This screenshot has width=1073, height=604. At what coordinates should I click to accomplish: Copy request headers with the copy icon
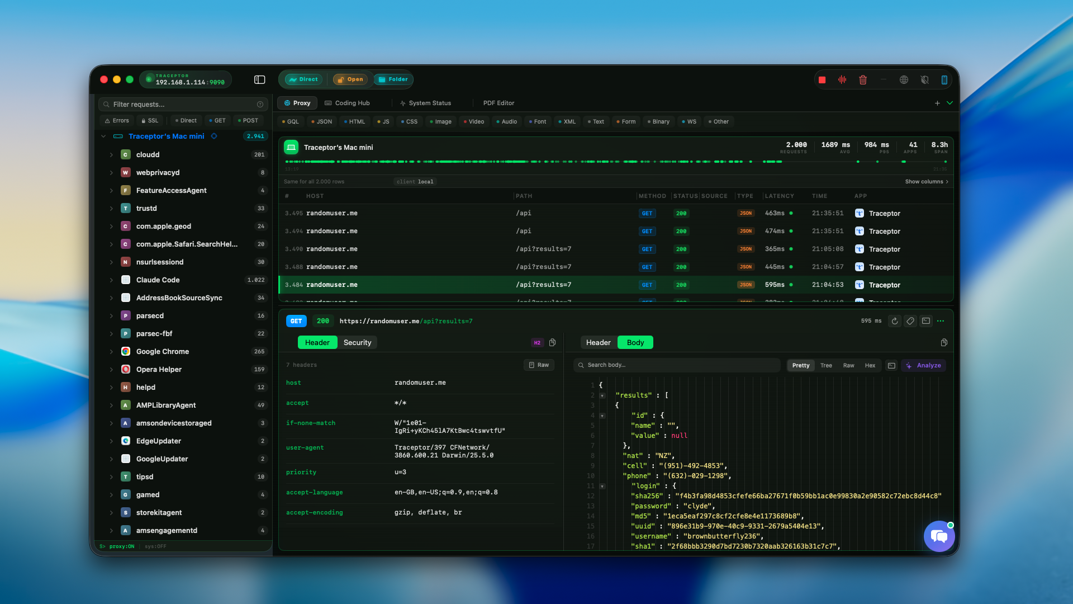[552, 343]
